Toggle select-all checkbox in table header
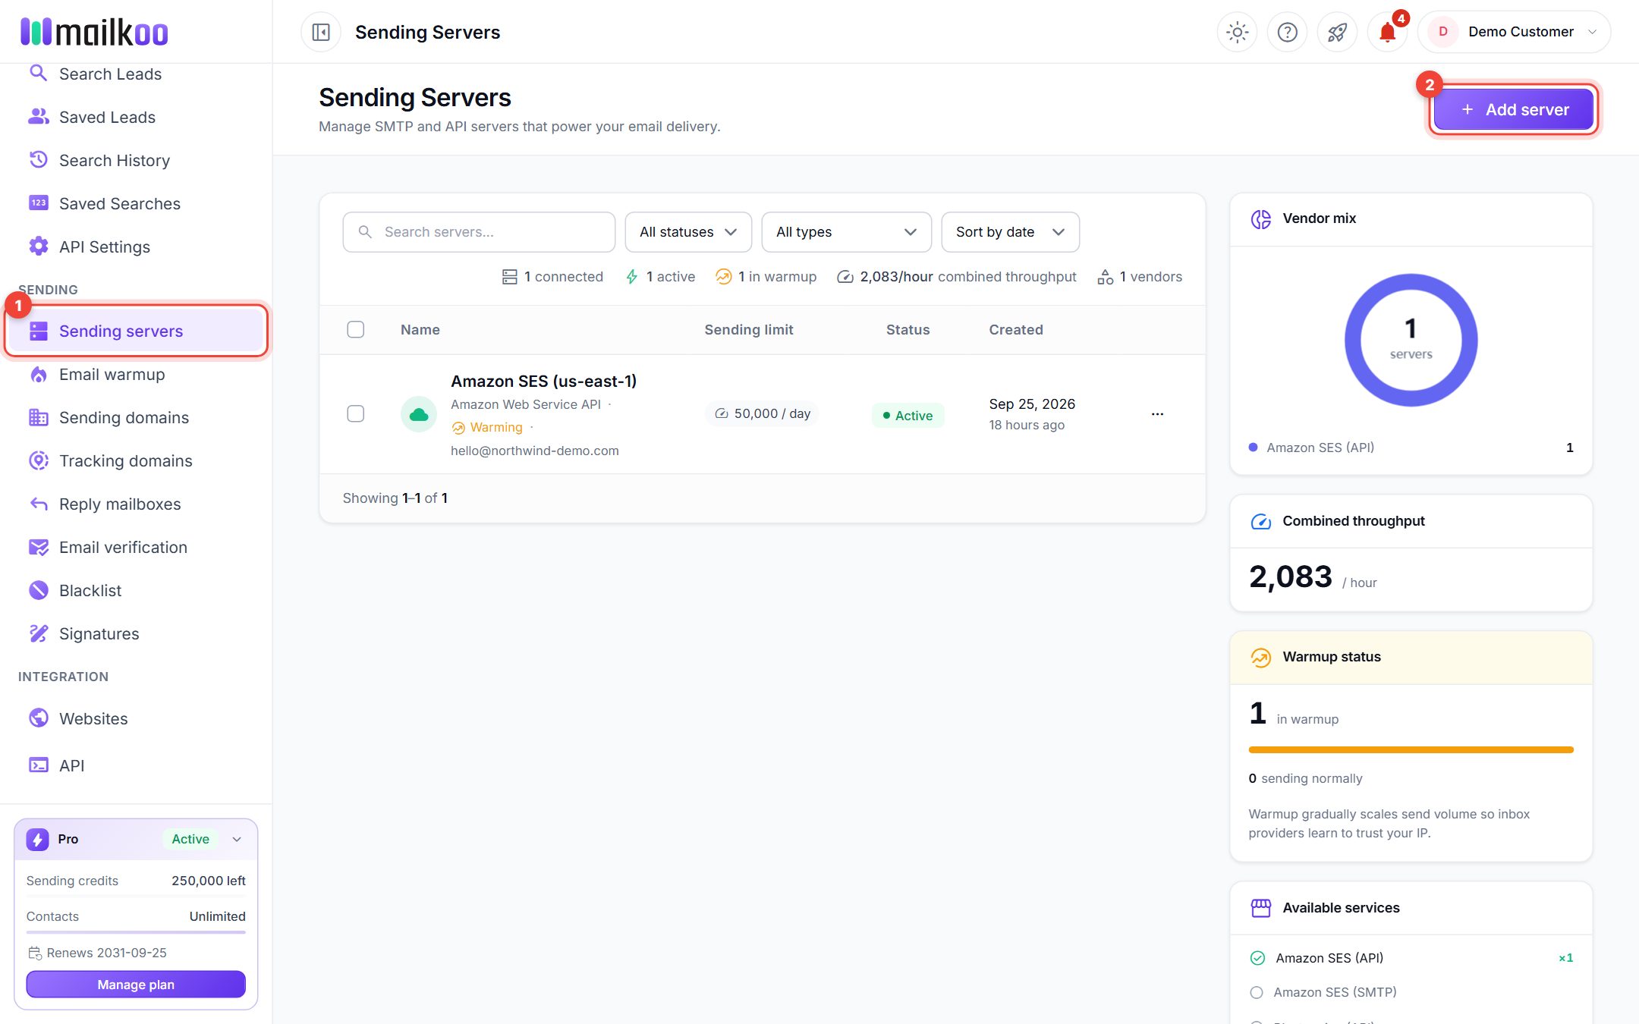Screen dimensions: 1639x1024 click(356, 329)
